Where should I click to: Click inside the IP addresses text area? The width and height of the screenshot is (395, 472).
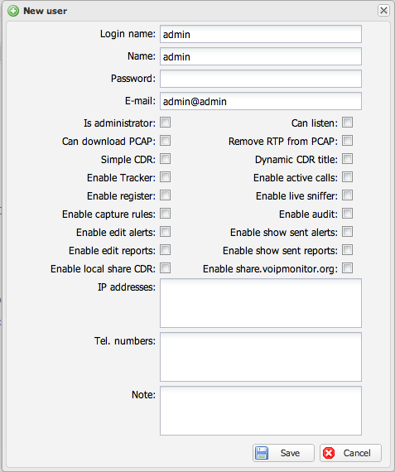pos(261,303)
